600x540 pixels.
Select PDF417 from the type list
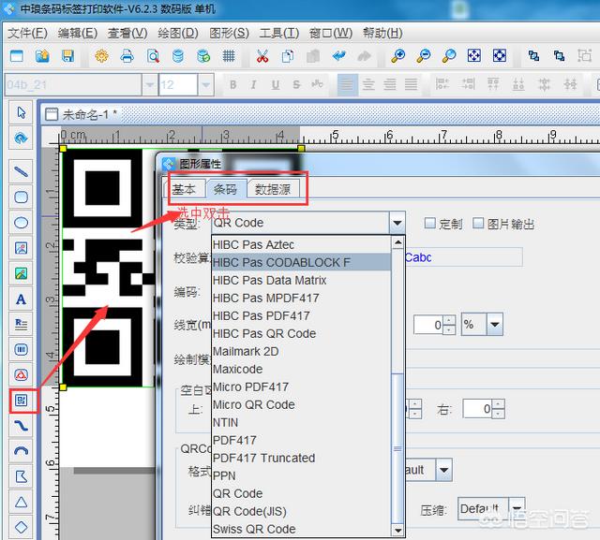[235, 440]
